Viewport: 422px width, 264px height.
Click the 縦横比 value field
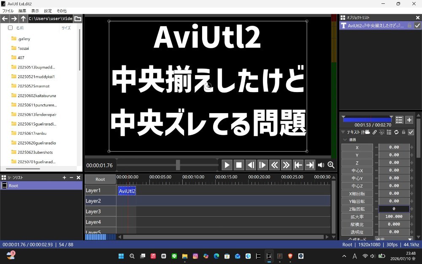(x=394, y=224)
